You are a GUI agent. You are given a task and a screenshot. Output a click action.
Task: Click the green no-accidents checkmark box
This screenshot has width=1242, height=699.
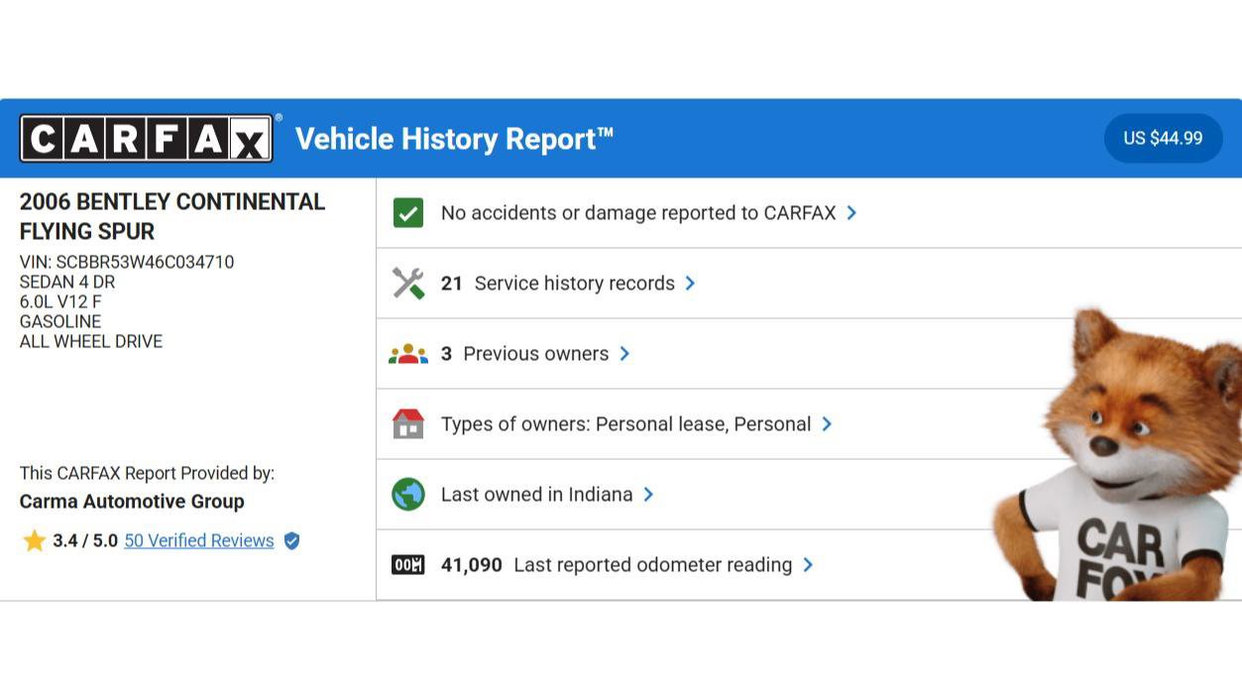408,213
